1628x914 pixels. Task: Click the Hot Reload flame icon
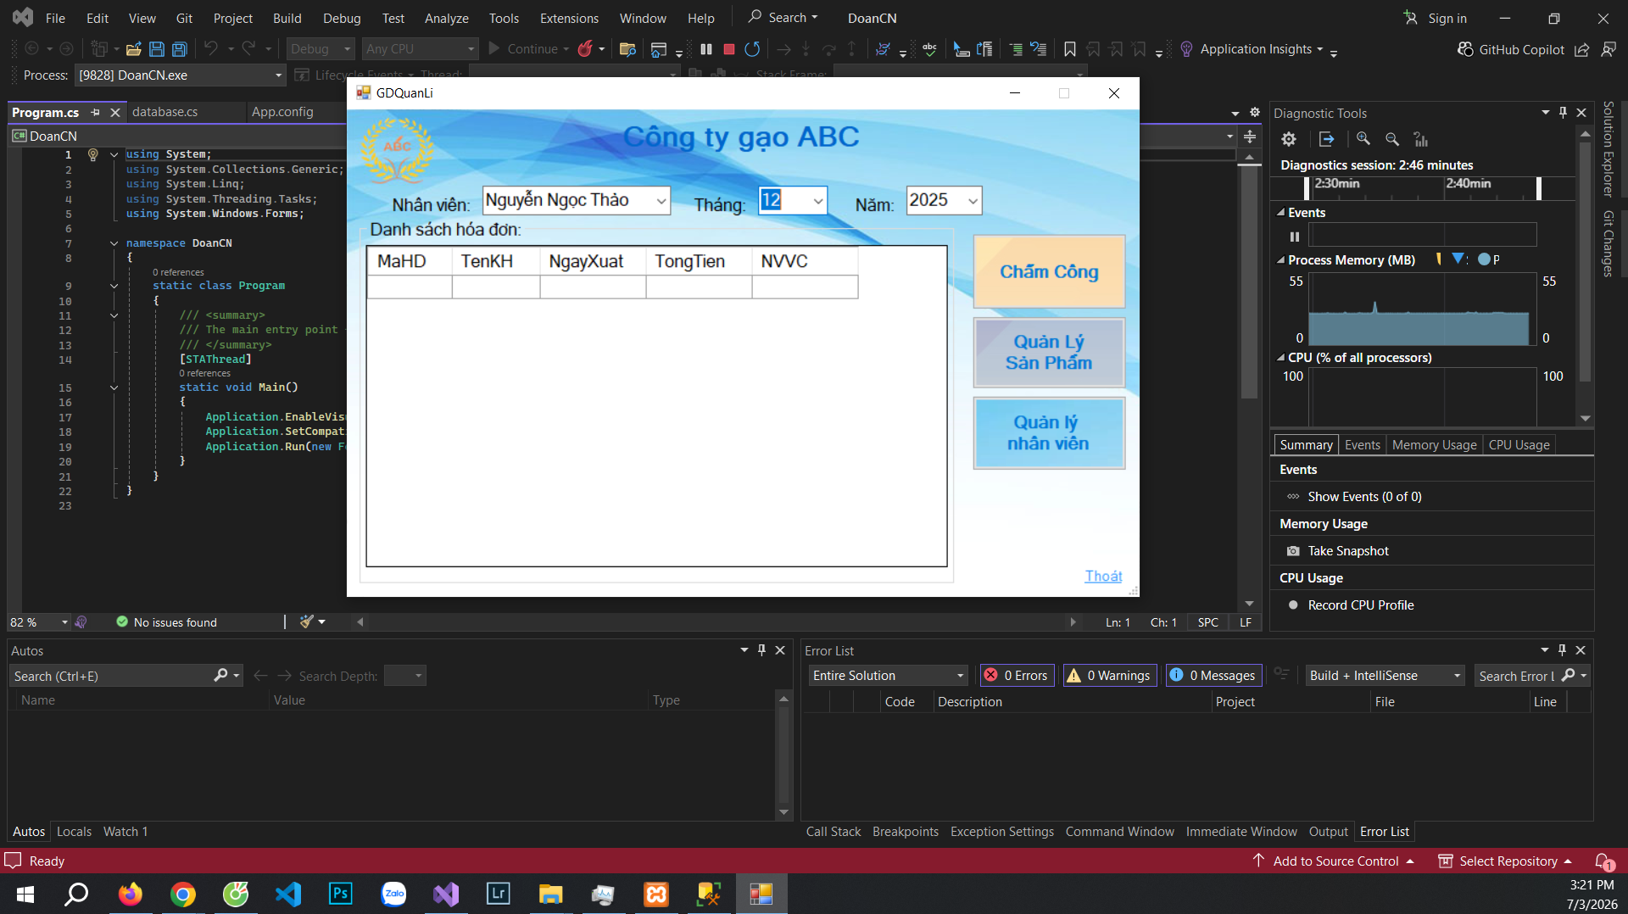click(x=585, y=49)
